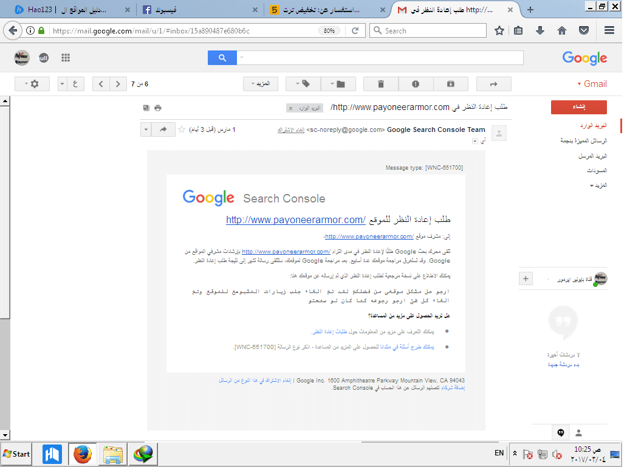This screenshot has height=467, width=627.
Task: Open Gmail settings gear dropdown
Action: click(32, 84)
